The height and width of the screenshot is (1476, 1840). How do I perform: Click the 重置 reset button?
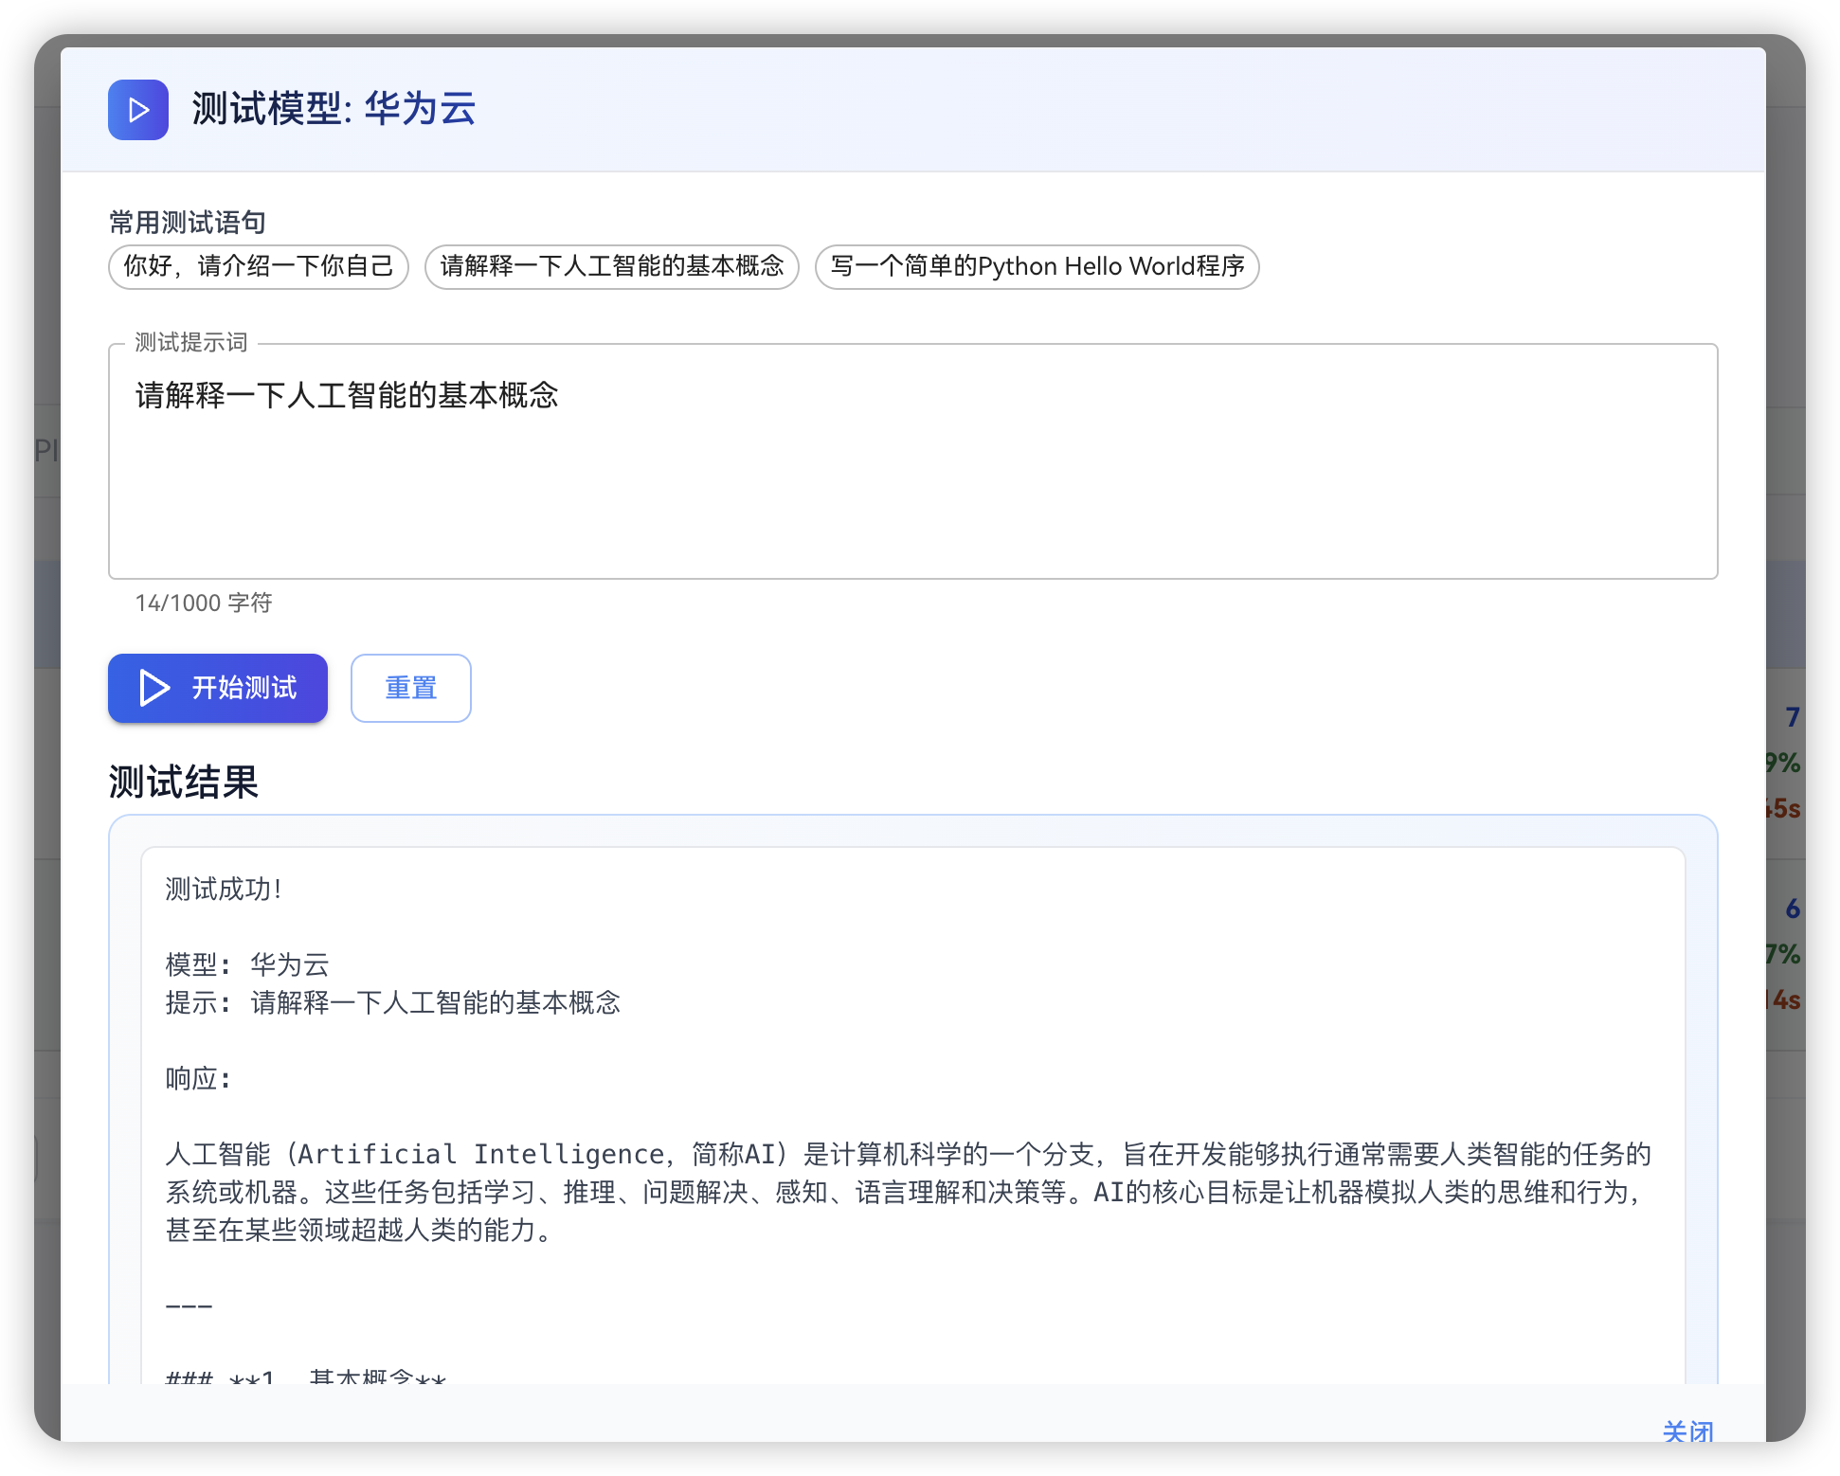coord(410,688)
